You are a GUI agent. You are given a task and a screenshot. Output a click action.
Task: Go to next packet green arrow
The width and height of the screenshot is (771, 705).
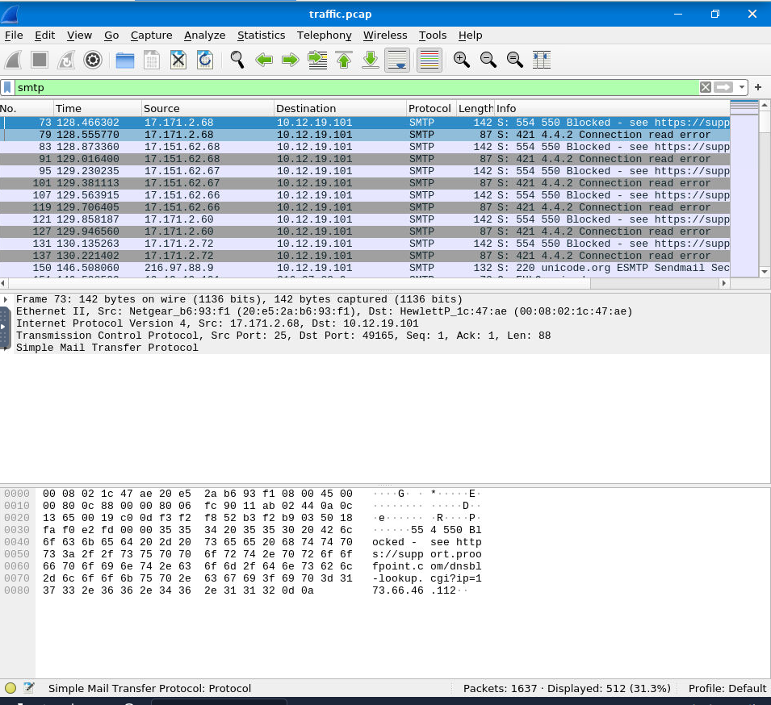click(x=291, y=60)
